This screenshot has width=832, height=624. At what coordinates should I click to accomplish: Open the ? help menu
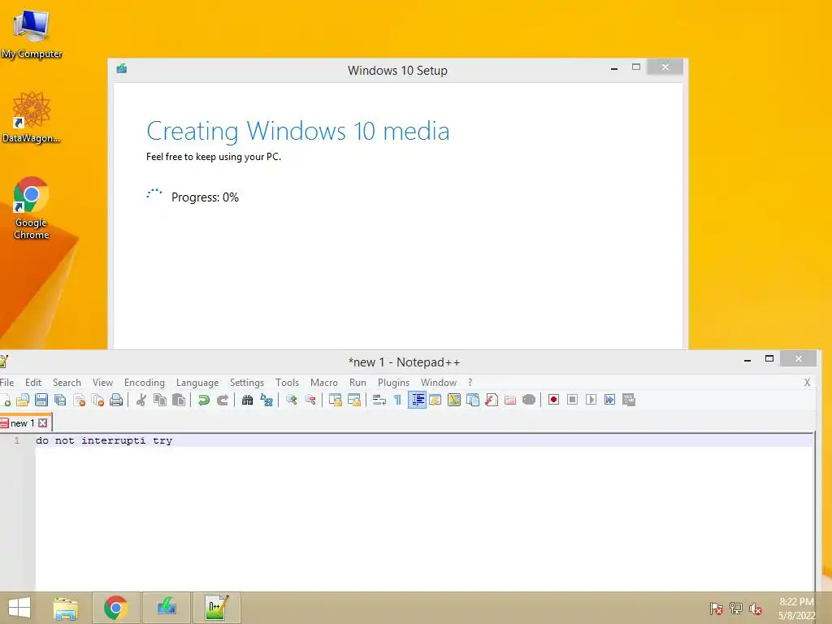(470, 383)
